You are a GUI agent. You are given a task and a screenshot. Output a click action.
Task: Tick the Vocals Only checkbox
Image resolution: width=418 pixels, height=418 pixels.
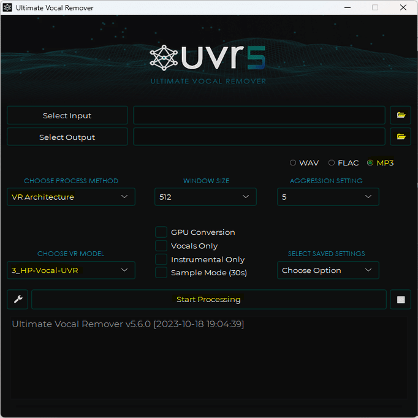[161, 246]
